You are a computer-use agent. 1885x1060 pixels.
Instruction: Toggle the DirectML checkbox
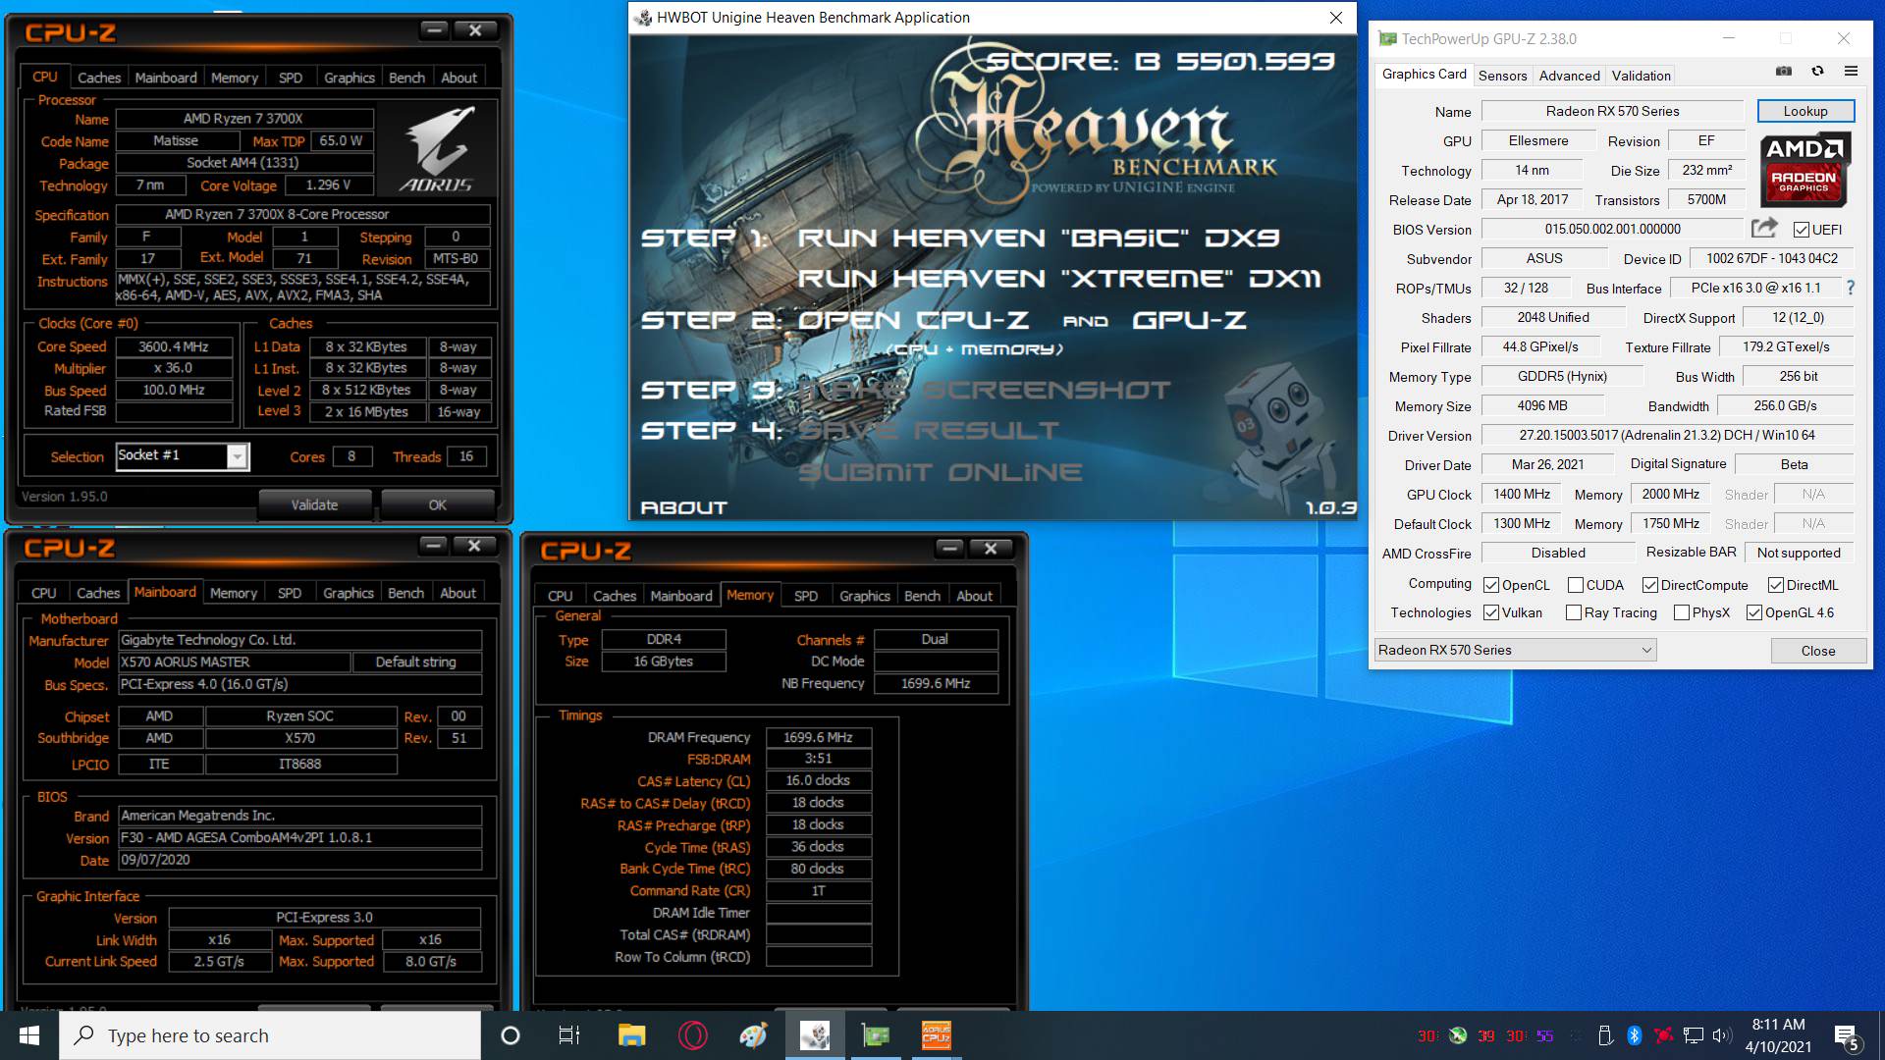(x=1776, y=585)
